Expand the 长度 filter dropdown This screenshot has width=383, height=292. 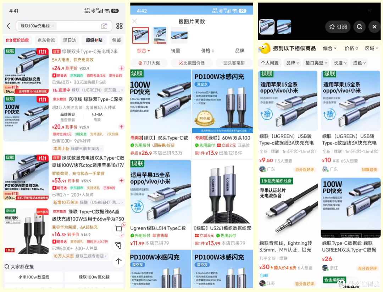tap(340, 63)
